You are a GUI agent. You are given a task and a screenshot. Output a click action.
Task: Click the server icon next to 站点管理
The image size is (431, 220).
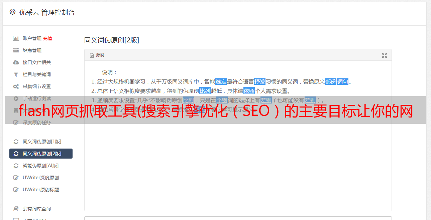click(x=16, y=50)
